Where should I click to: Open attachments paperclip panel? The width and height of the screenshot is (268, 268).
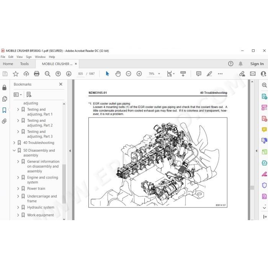(x=5, y=121)
